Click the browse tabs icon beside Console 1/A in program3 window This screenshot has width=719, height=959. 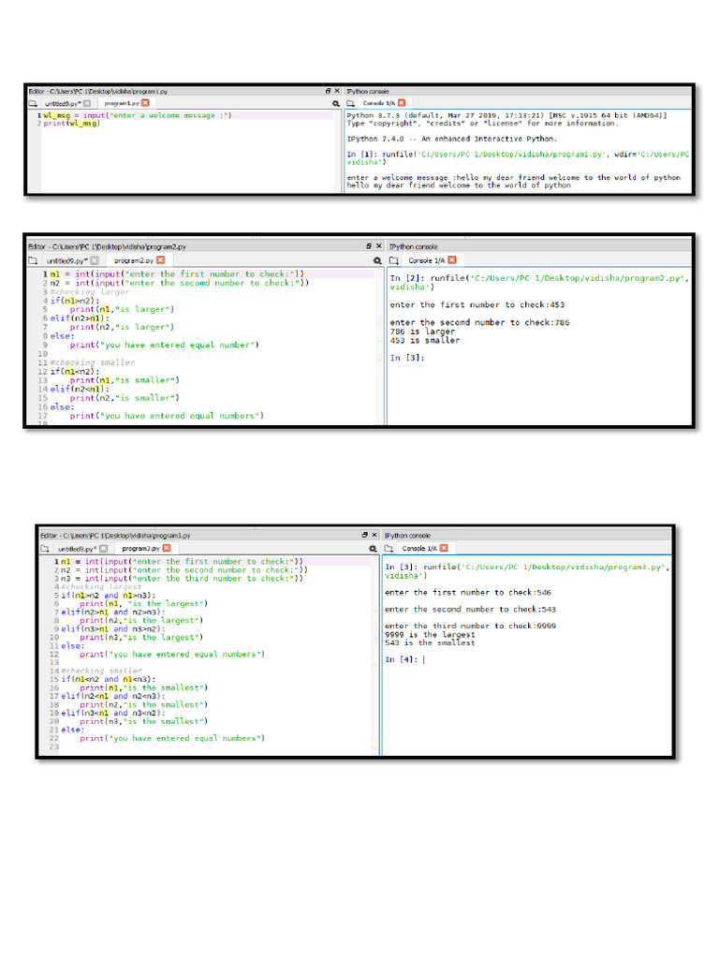tap(389, 548)
